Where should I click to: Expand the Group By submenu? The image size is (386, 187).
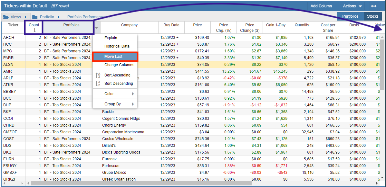[115, 104]
